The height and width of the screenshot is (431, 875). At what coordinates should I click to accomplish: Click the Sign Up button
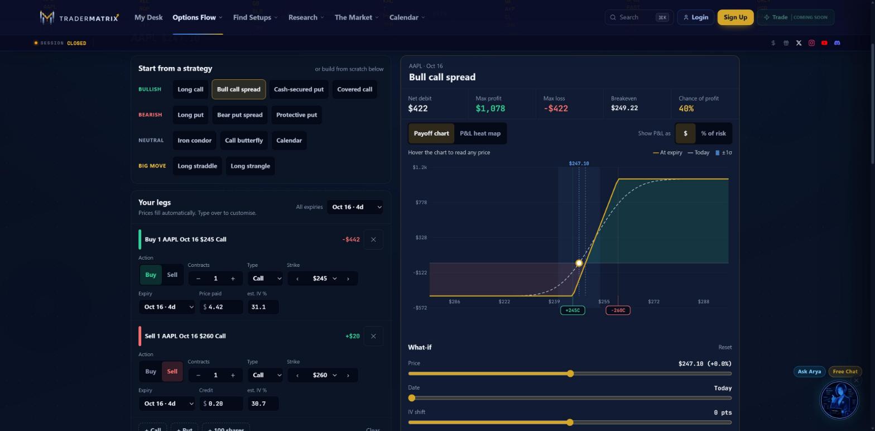[x=735, y=17]
